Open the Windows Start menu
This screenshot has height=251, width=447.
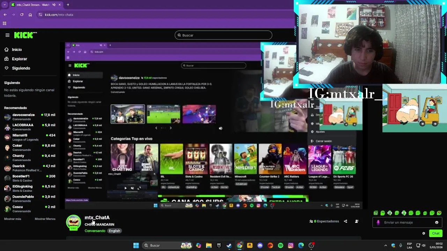coord(136,245)
